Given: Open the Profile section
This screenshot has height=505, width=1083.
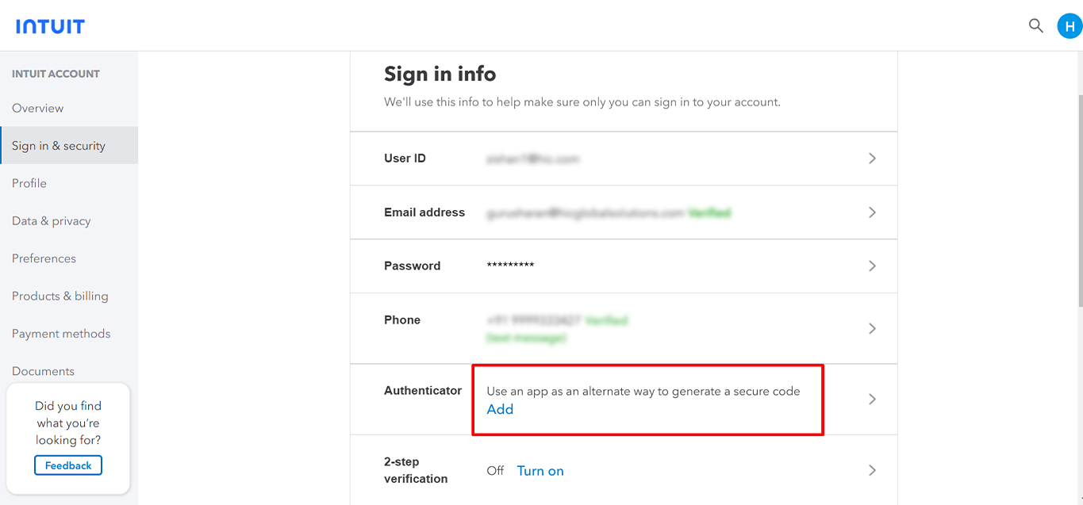Looking at the screenshot, I should [29, 183].
